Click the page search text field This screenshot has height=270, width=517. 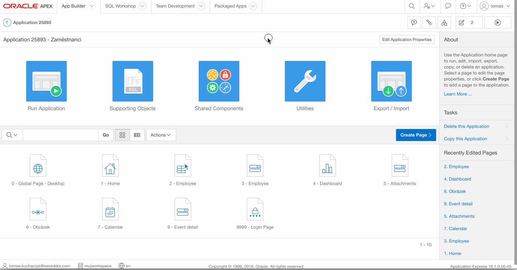coord(61,135)
